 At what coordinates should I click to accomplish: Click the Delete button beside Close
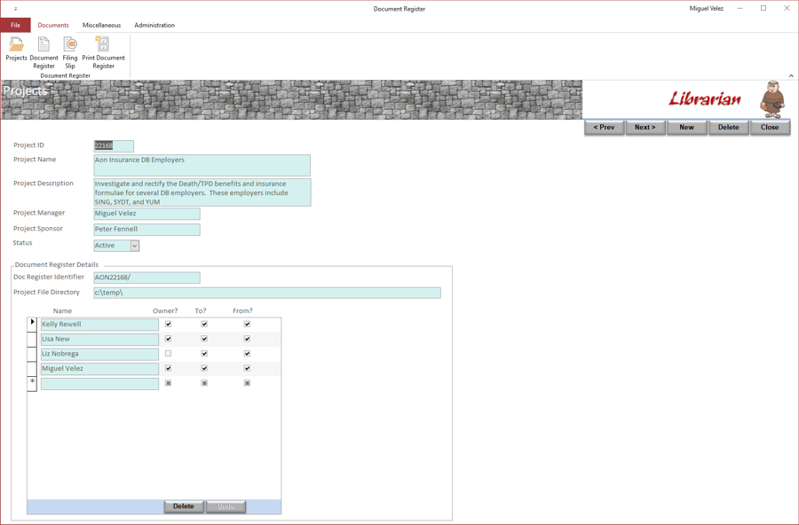pyautogui.click(x=729, y=128)
